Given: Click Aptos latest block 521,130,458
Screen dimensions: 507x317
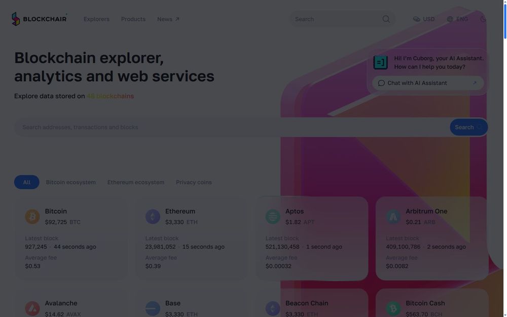Looking at the screenshot, I should point(282,247).
